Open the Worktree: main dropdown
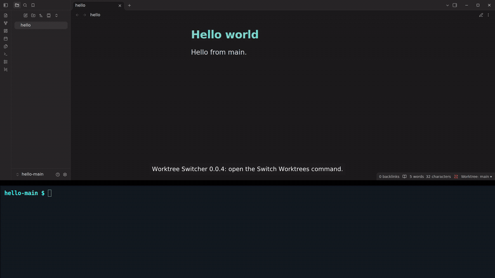Image resolution: width=495 pixels, height=278 pixels. (x=476, y=177)
